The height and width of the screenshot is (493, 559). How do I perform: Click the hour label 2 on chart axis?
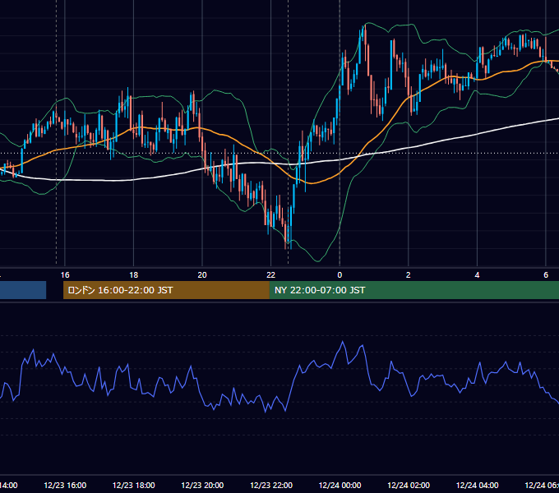tap(409, 275)
